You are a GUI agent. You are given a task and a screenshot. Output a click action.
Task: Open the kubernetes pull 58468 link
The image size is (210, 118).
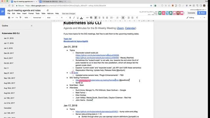click(97, 58)
